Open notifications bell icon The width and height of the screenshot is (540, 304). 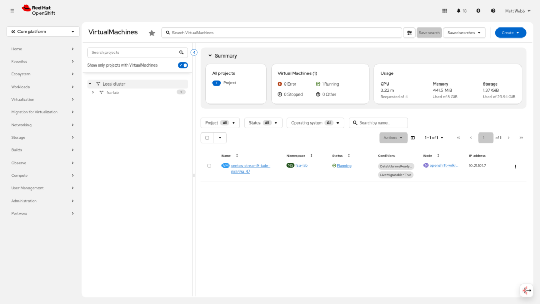point(459,11)
